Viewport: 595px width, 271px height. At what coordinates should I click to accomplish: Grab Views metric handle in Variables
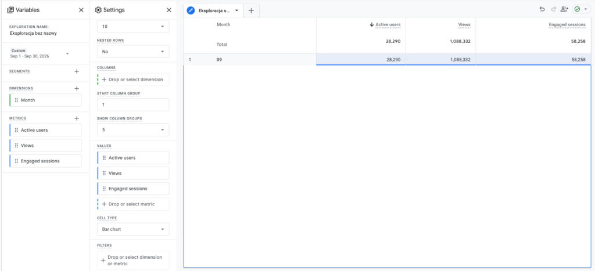click(16, 146)
